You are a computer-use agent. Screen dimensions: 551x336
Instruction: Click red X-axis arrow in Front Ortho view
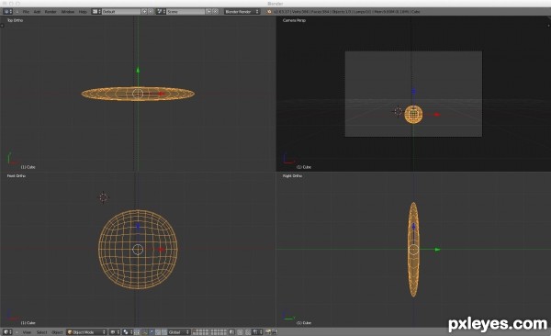click(x=161, y=249)
